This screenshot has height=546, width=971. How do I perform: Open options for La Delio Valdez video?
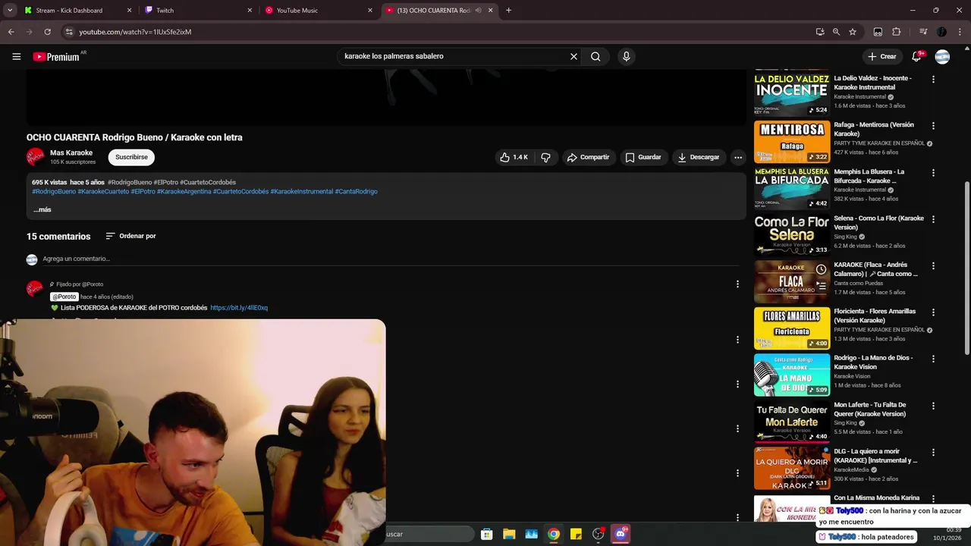pyautogui.click(x=933, y=79)
